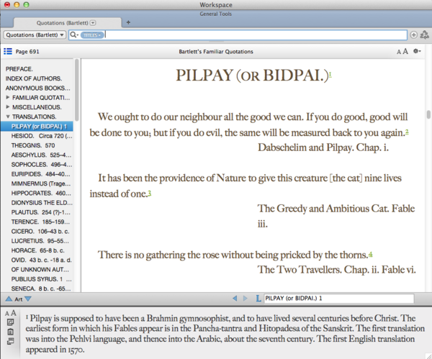Click the down triangle beside Art
432x359 pixels.
[x=28, y=299]
